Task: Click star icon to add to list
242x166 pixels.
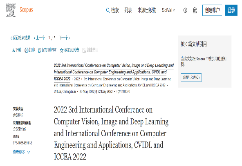Action: coord(62,50)
